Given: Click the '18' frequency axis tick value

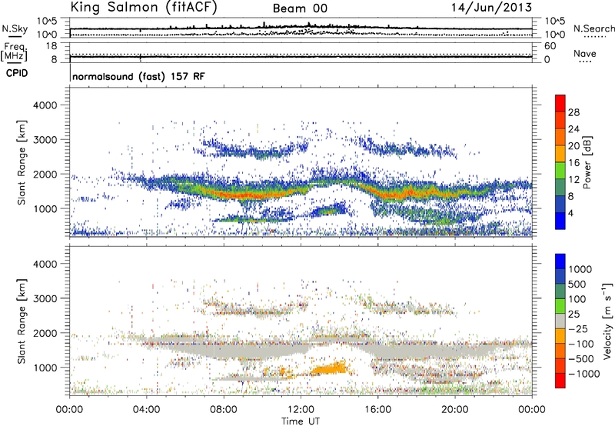Looking at the screenshot, I should click(x=52, y=46).
